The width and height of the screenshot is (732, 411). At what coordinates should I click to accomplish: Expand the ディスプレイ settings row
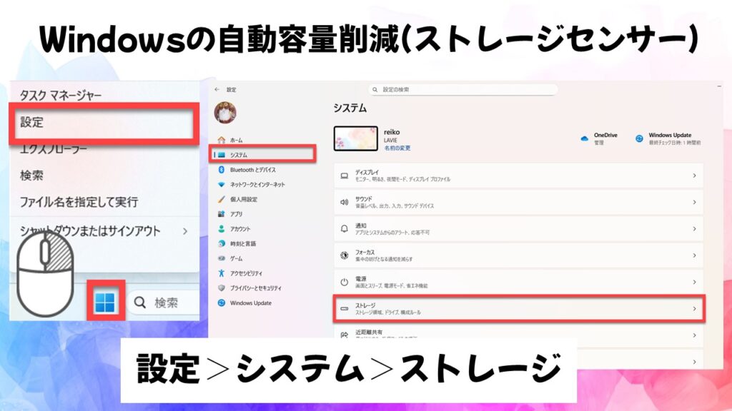point(518,176)
